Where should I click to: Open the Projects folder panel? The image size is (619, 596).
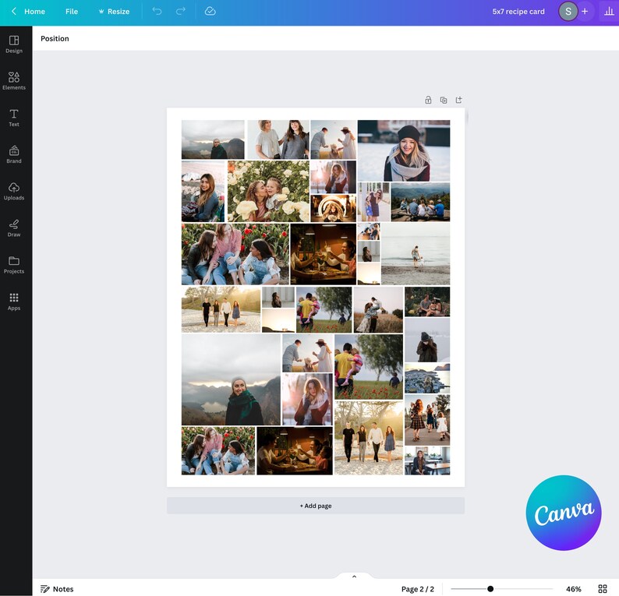tap(14, 265)
